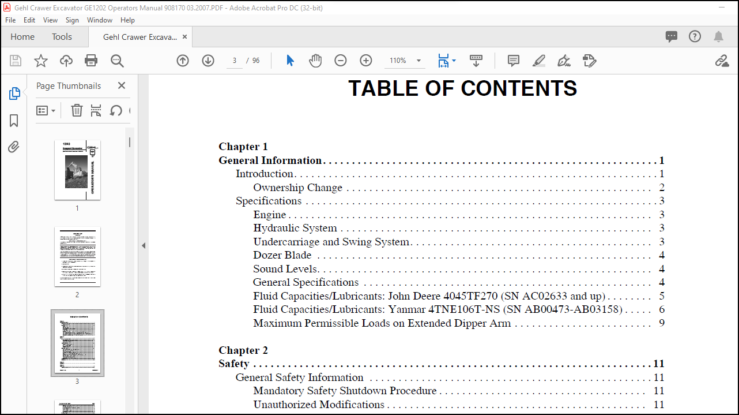Open the File menu
The height and width of the screenshot is (415, 739).
click(10, 20)
